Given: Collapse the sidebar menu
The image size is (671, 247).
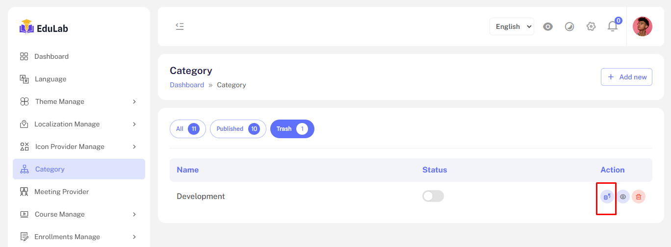Looking at the screenshot, I should click(x=180, y=26).
